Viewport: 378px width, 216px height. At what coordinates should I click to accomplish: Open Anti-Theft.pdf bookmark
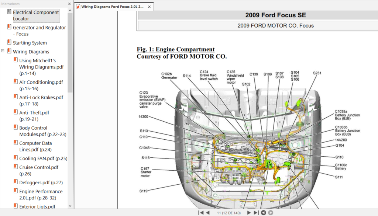coord(34,116)
